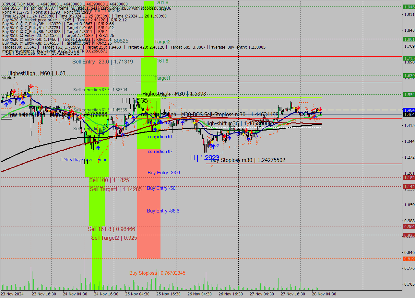The height and width of the screenshot is (298, 415).
Task: Click 'Buy Entry -50' label
Action: (161, 188)
